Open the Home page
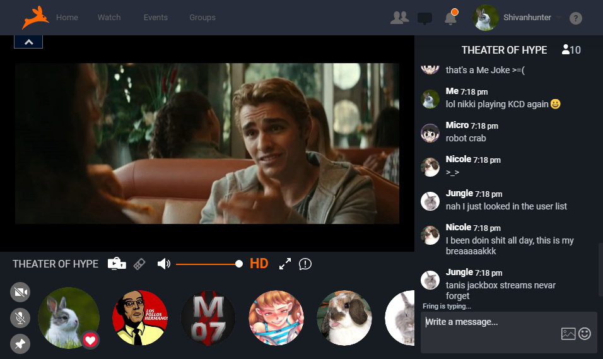 (67, 17)
